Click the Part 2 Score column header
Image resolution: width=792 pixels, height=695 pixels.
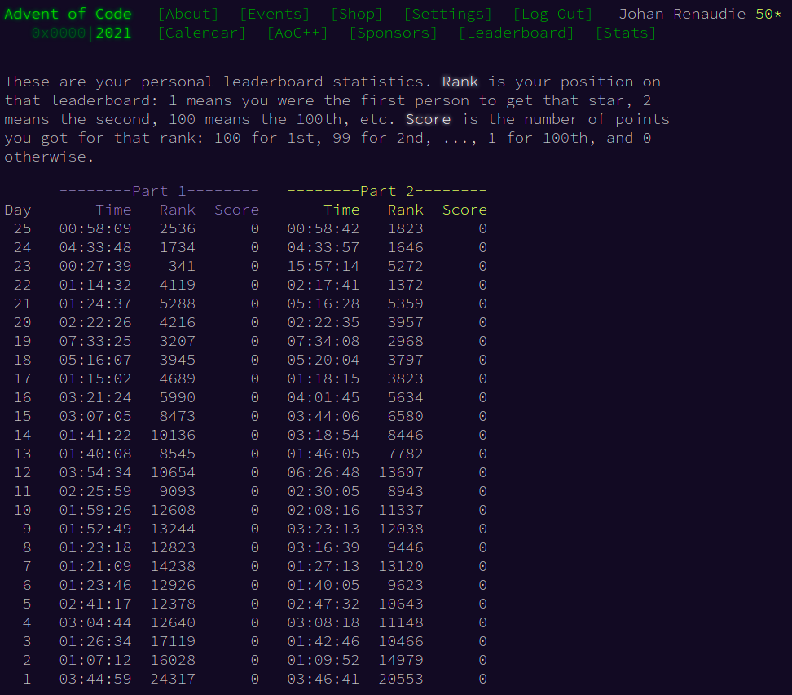pyautogui.click(x=464, y=210)
